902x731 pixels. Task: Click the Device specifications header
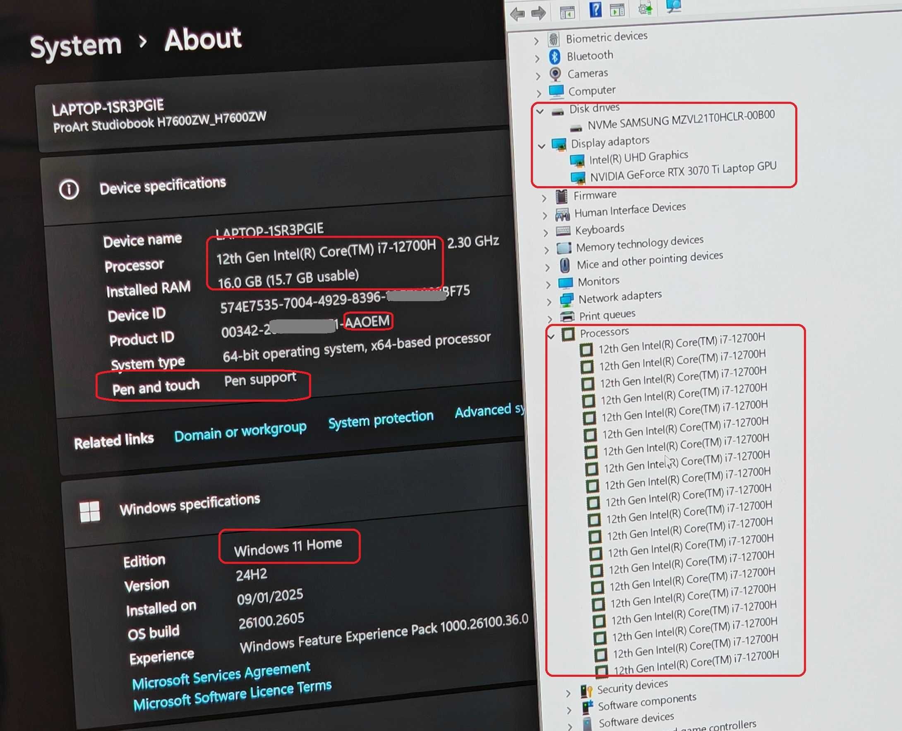(x=163, y=185)
